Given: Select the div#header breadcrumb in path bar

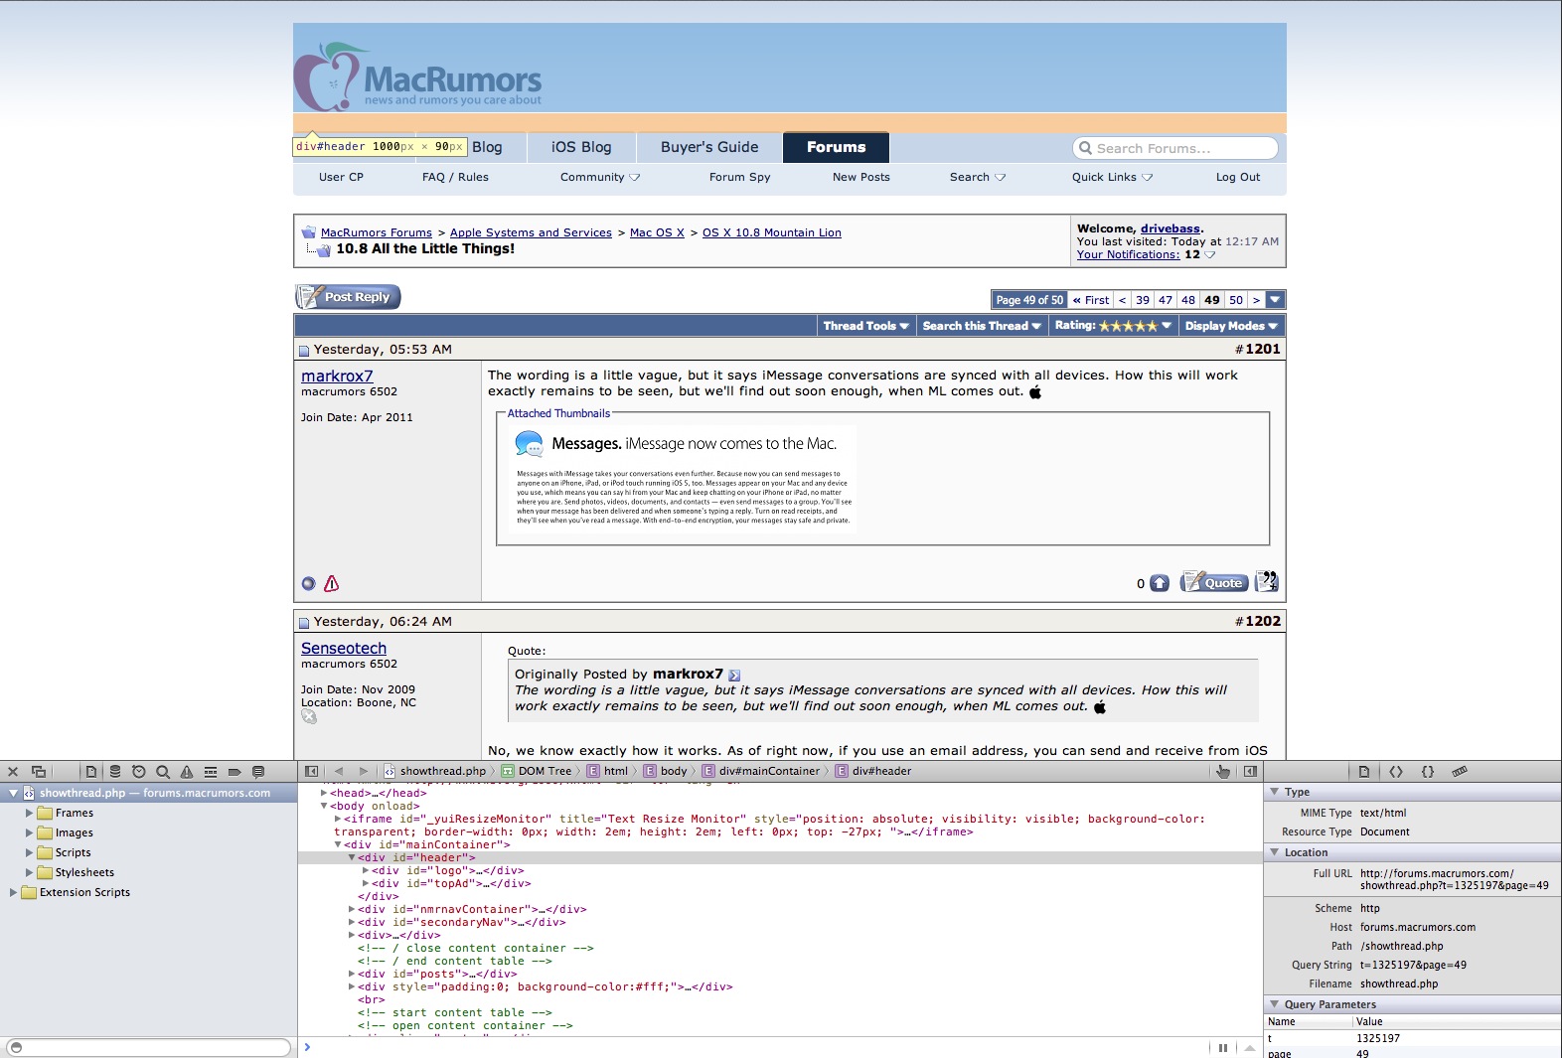Looking at the screenshot, I should click(873, 771).
